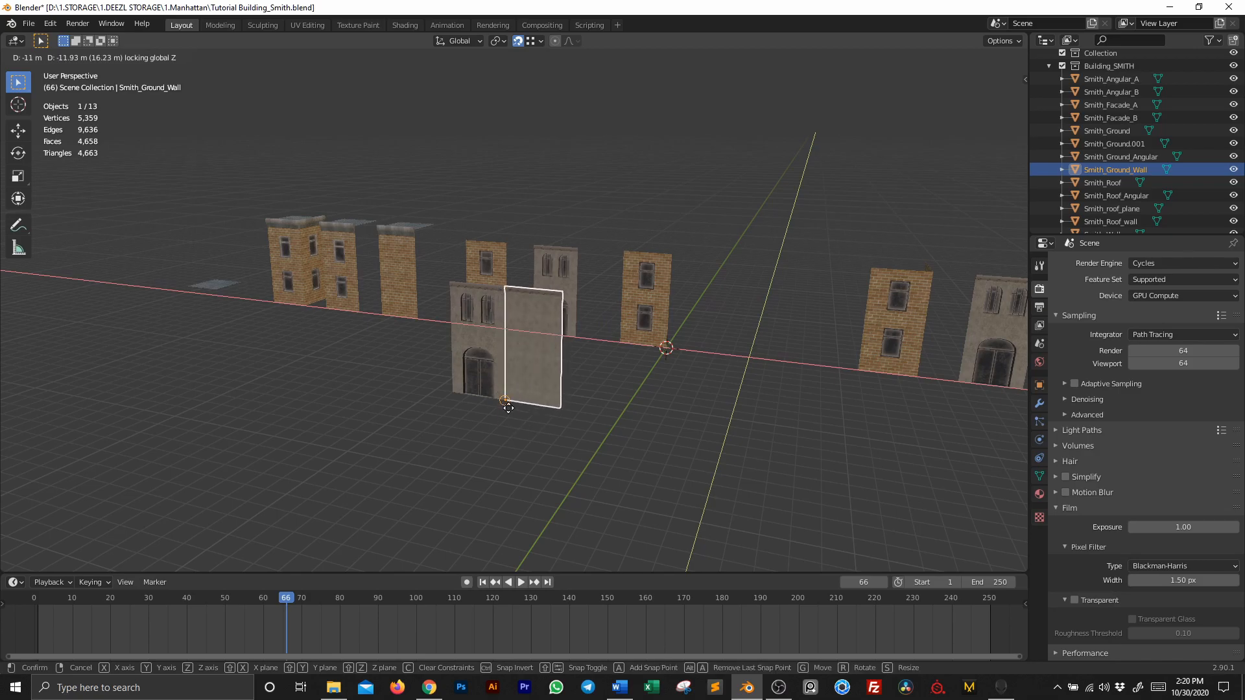The width and height of the screenshot is (1245, 700).
Task: Click the Blender logo menu icon
Action: click(11, 23)
